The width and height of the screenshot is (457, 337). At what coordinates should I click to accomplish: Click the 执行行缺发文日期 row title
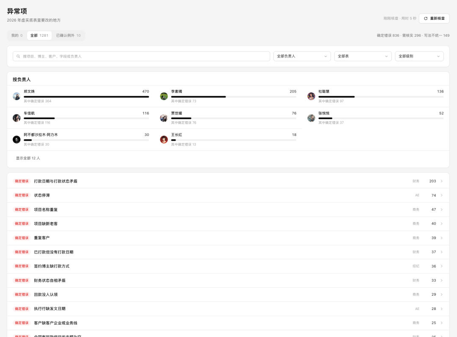tap(50, 309)
